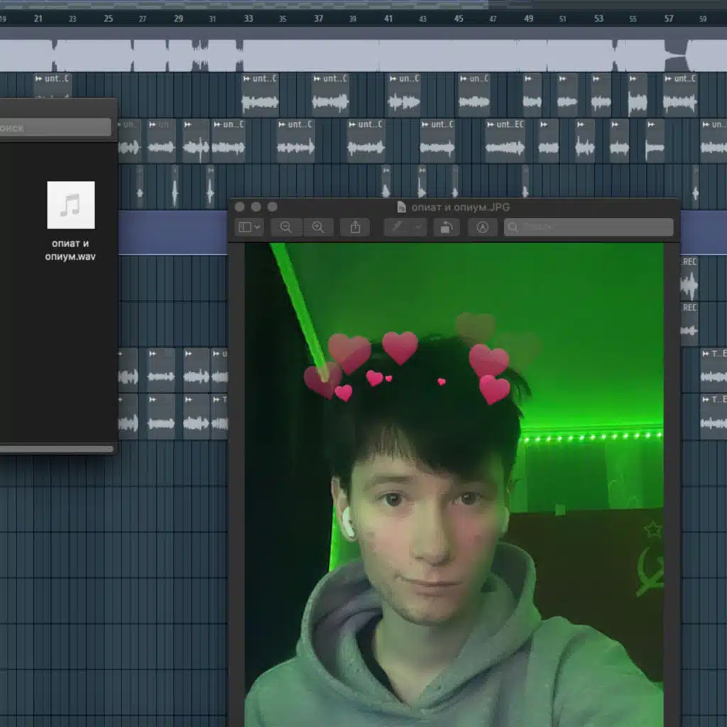This screenshot has width=727, height=727.
Task: Open the clip menu of the unt..EC clip
Action: click(x=491, y=125)
